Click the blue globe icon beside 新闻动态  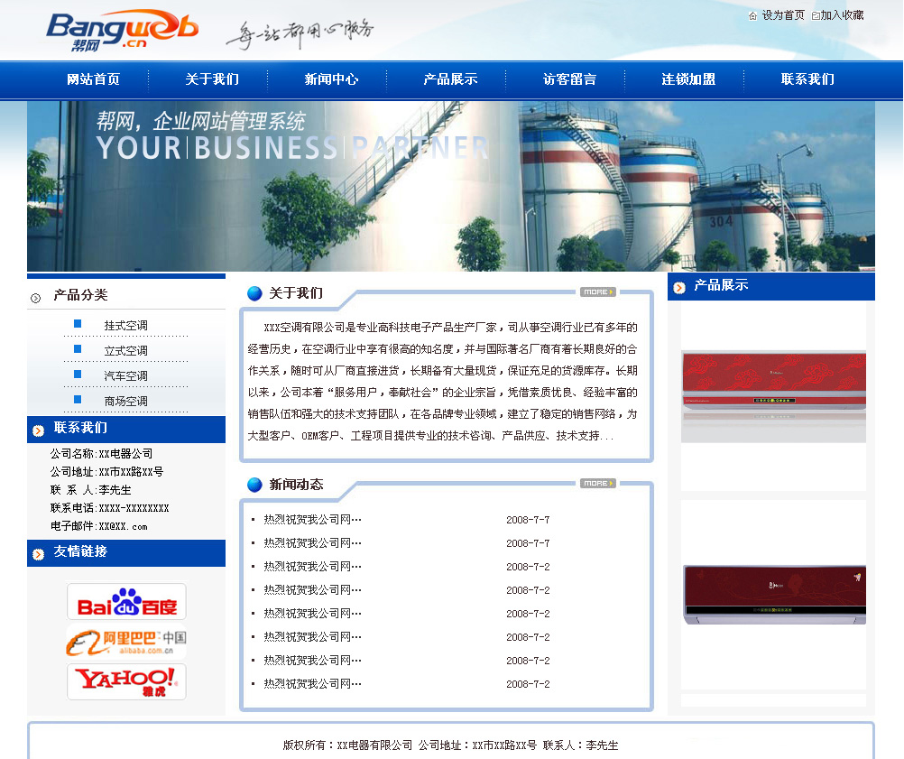pos(254,485)
